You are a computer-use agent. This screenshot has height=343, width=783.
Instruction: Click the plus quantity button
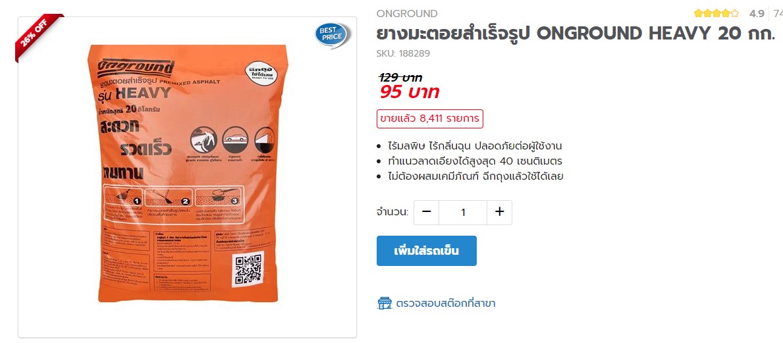point(499,212)
